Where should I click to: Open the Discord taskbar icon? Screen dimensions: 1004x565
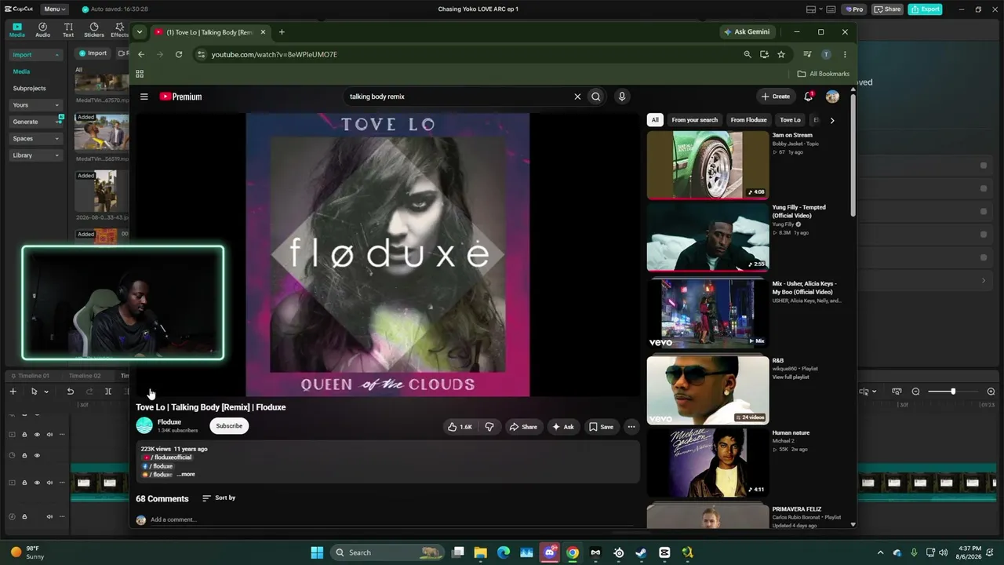pyautogui.click(x=550, y=552)
